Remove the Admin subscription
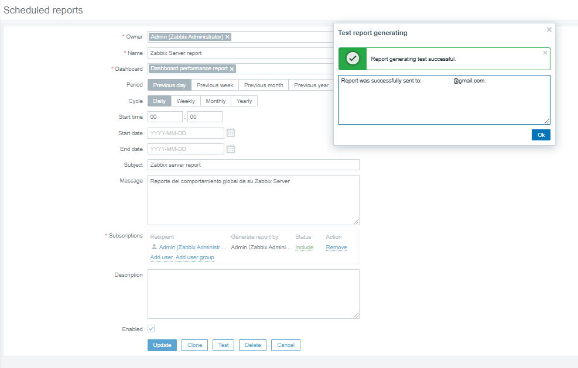The width and height of the screenshot is (578, 368). [x=336, y=247]
